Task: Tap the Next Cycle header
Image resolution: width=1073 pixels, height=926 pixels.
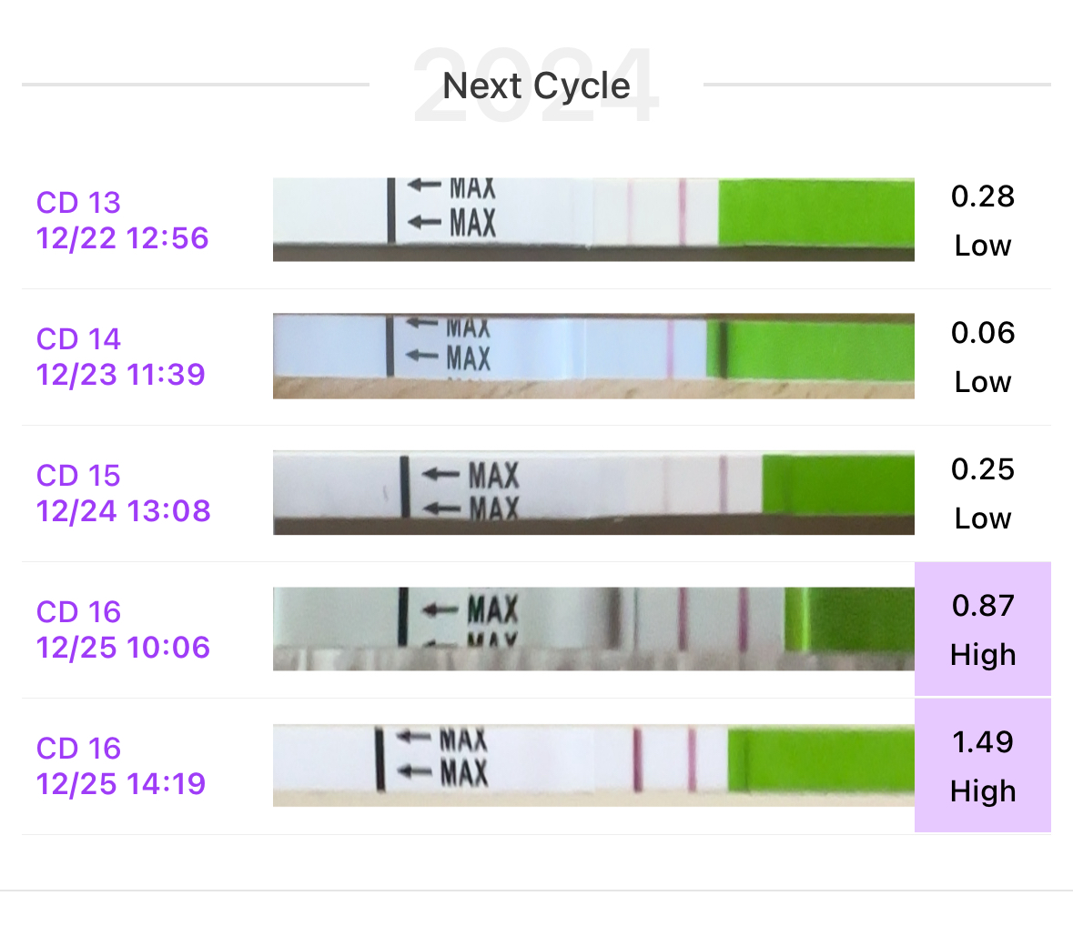Action: [536, 86]
